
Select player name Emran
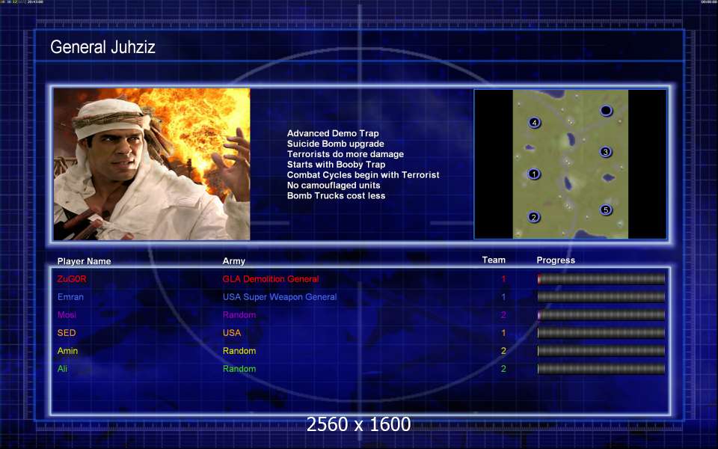70,296
